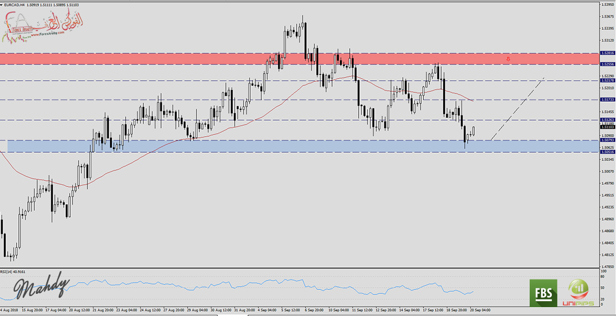The width and height of the screenshot is (616, 316).
Task: Click the red down arrow in resistance zone
Action: coord(508,58)
